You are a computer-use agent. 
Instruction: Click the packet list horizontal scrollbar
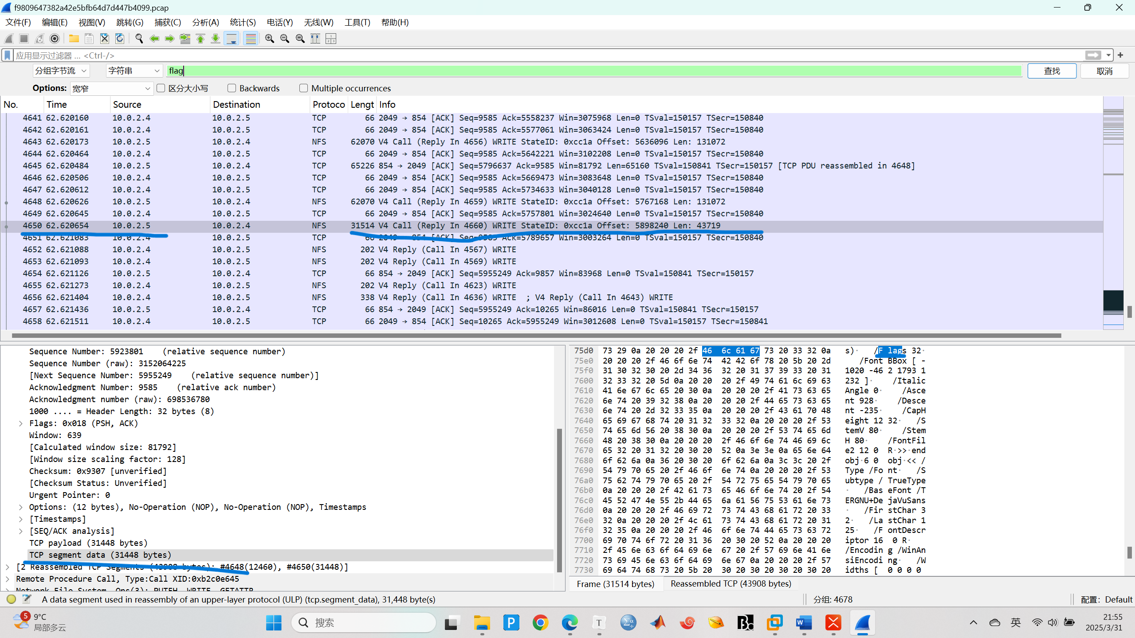[x=532, y=336]
